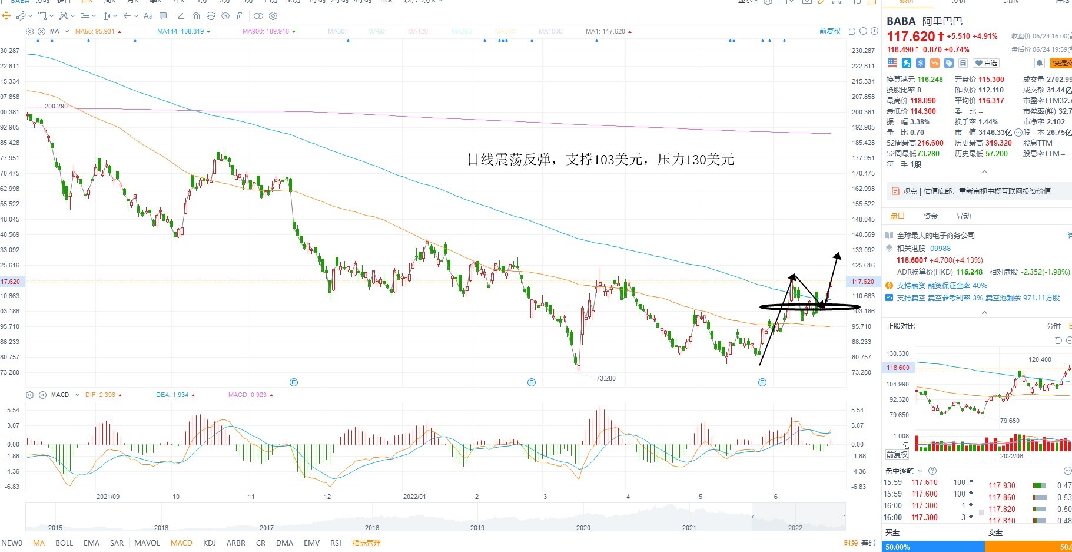Toggle the SAR indicator
The image size is (1072, 552).
point(117,543)
